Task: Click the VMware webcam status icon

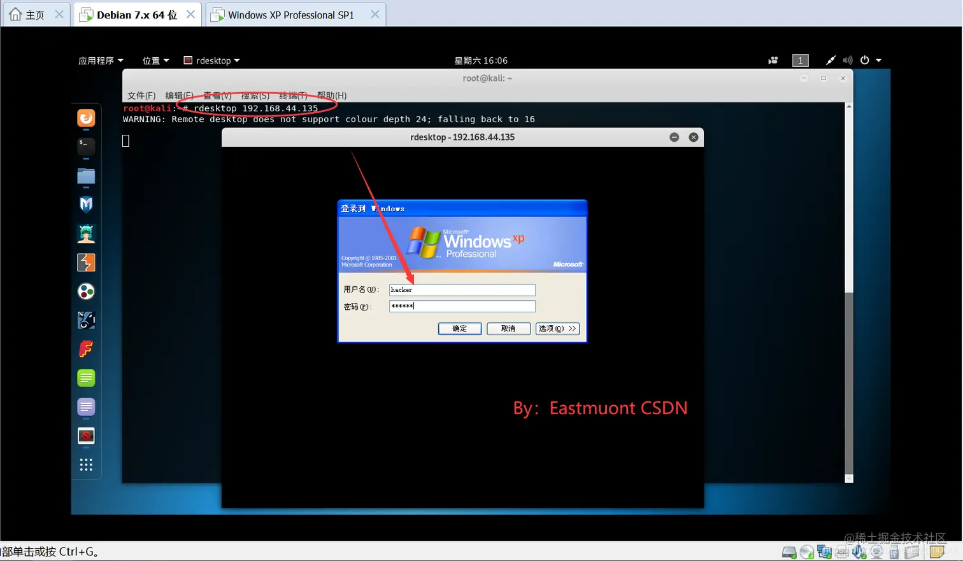Action: (x=877, y=552)
